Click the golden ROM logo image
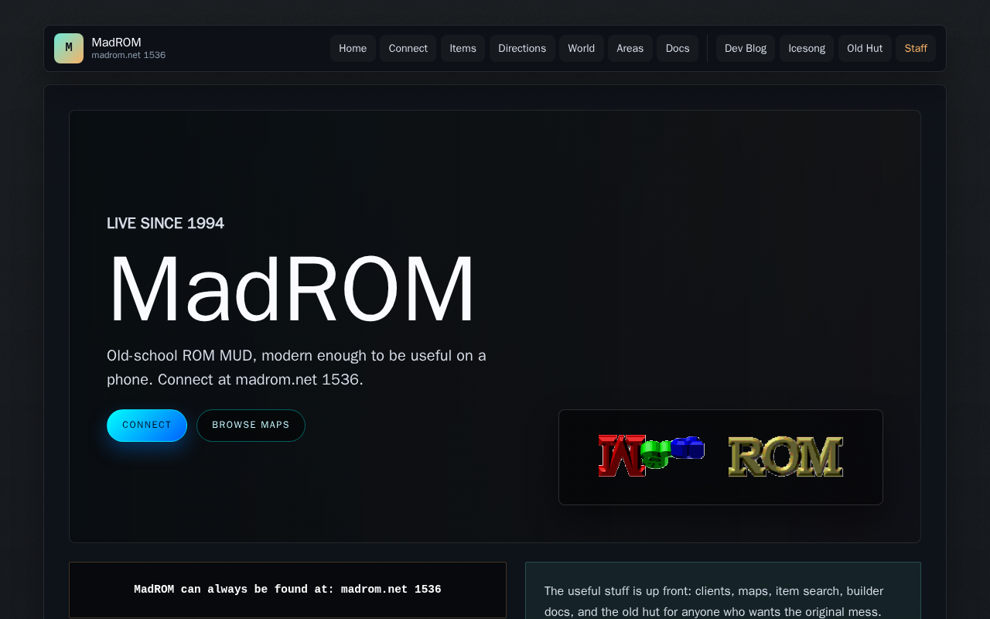 point(786,457)
